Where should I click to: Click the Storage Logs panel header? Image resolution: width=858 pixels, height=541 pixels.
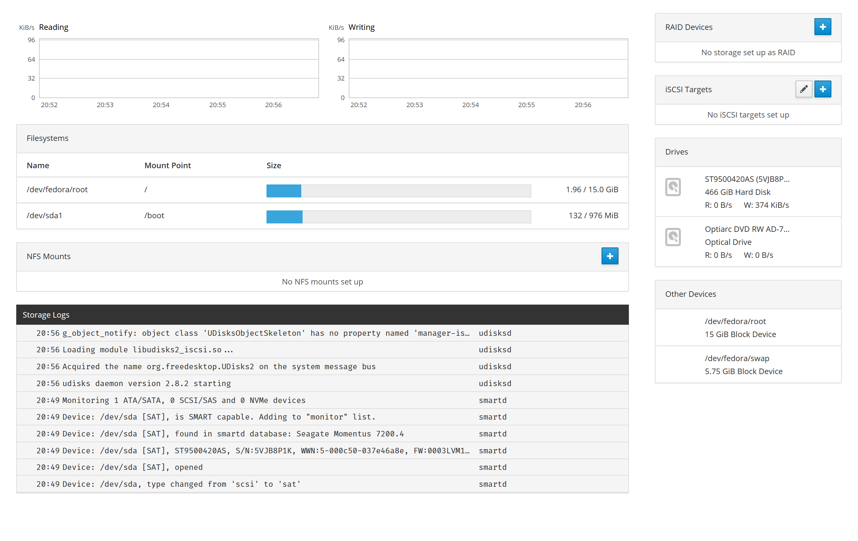[x=46, y=315]
